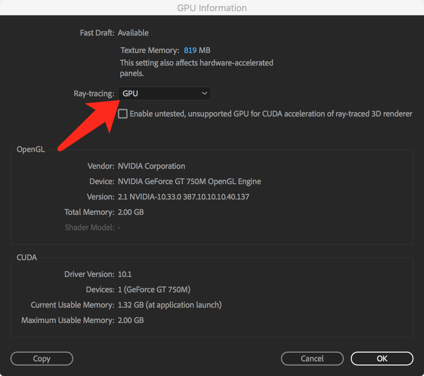This screenshot has width=424, height=376.
Task: Click OpenGL Total Memory '2.00 GB' value
Action: click(131, 212)
